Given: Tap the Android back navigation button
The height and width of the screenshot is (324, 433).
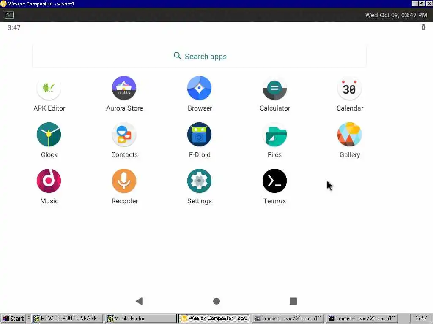Looking at the screenshot, I should tap(139, 301).
